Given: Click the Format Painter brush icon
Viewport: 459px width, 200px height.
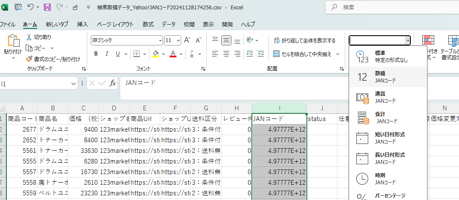Looking at the screenshot, I should click(x=29, y=59).
